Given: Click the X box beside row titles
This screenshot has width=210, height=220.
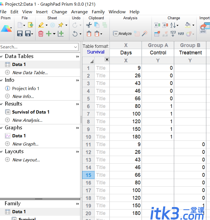Looking at the screenshot, I should pyautogui.click(x=107, y=59).
